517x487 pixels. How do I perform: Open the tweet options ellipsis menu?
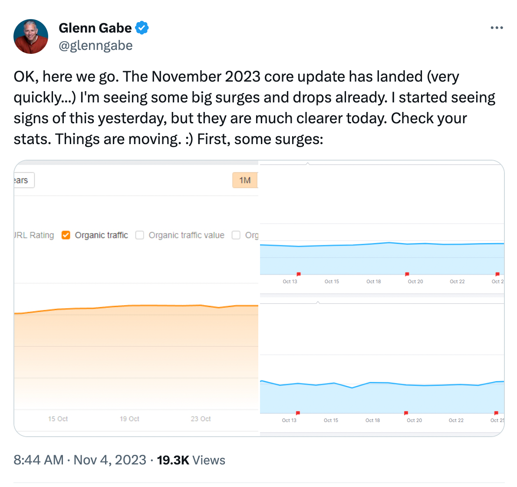point(496,27)
